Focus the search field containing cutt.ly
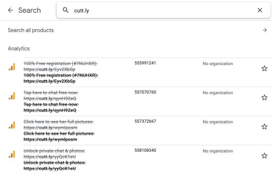Screen dimensions: 273x174 163,10
